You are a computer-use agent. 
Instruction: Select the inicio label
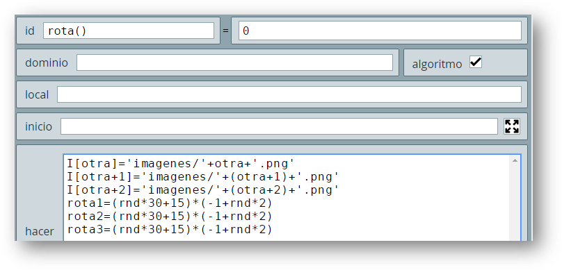pyautogui.click(x=38, y=126)
